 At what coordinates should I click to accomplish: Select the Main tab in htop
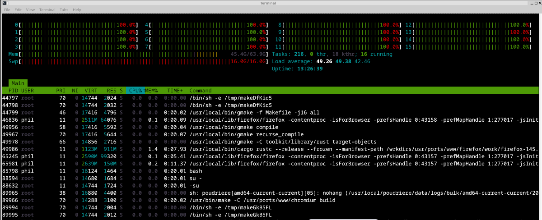click(x=18, y=83)
